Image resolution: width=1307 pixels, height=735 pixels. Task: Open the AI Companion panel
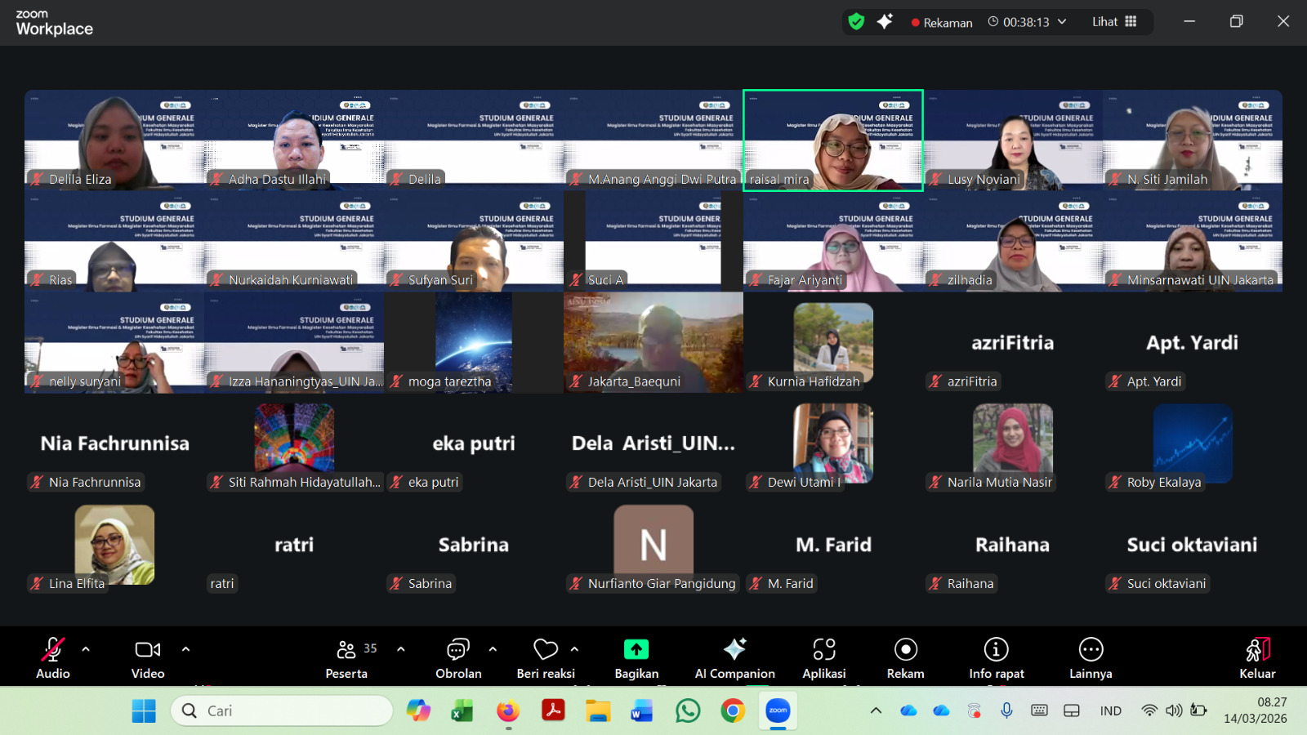click(734, 650)
